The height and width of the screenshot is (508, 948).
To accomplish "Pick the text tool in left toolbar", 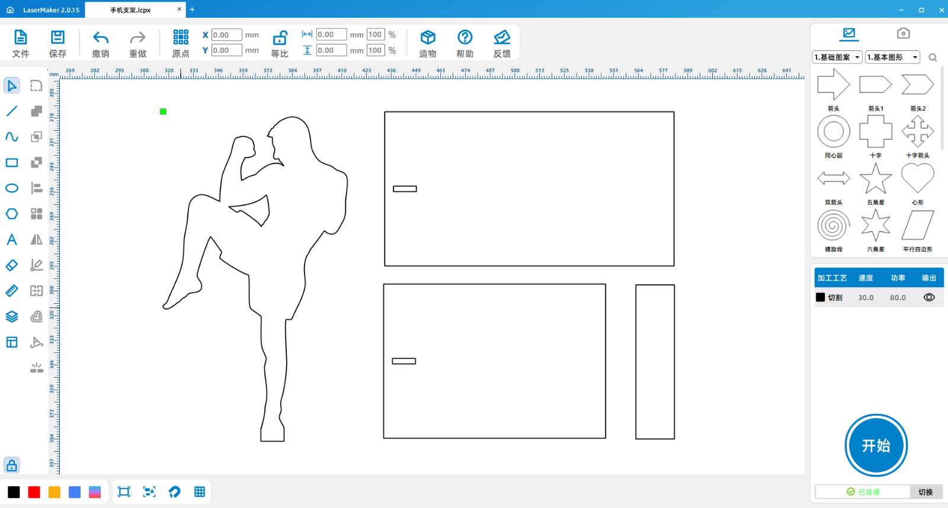I will pos(12,240).
